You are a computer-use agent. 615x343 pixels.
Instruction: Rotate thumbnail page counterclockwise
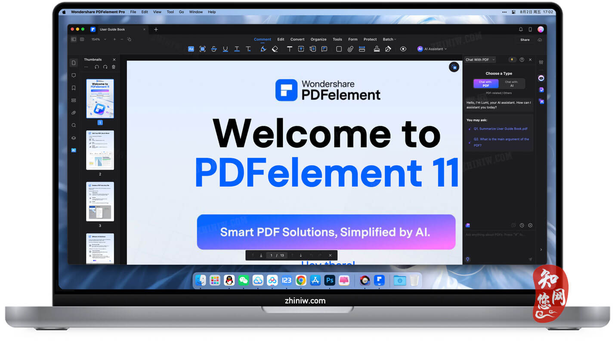point(97,67)
